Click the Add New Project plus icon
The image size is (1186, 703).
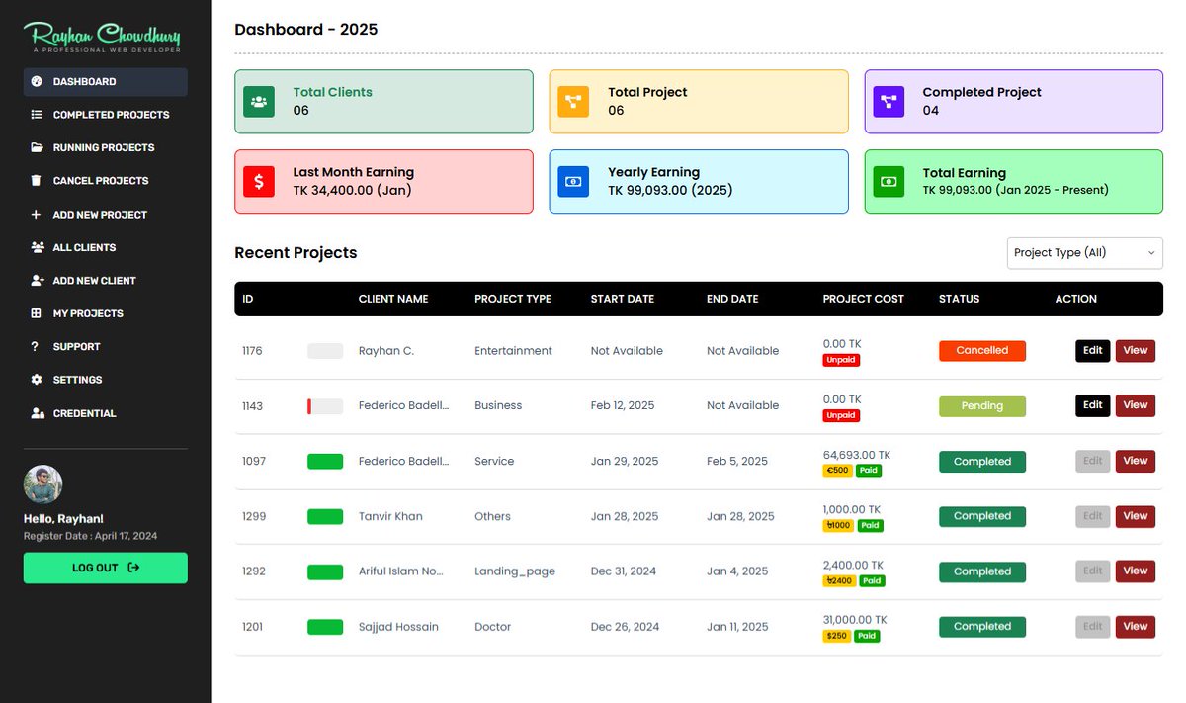[37, 215]
